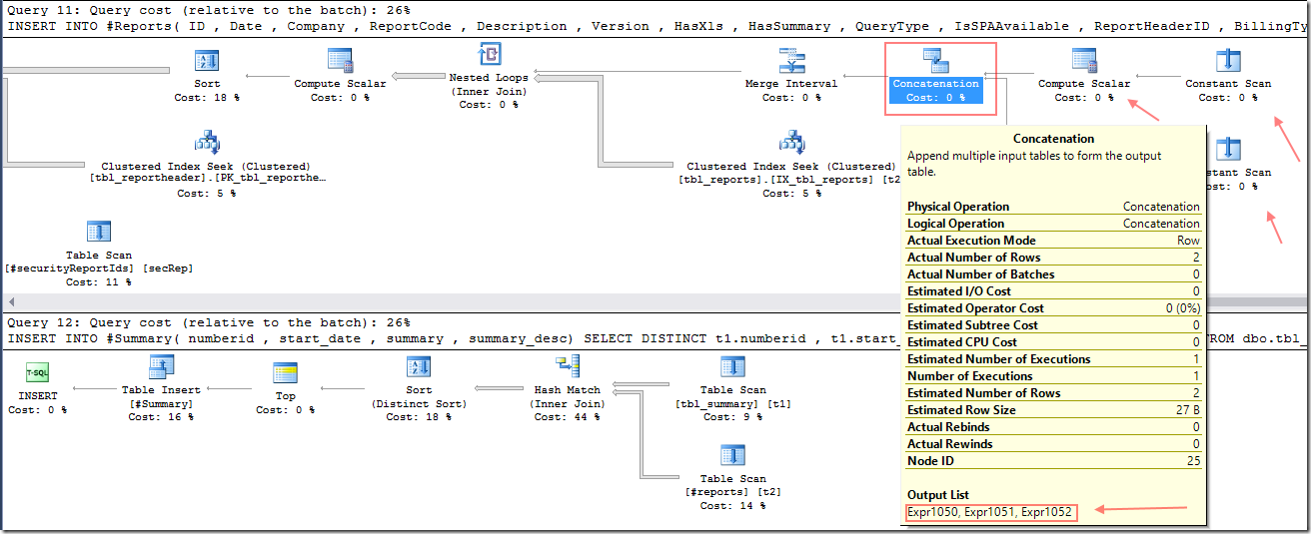Select the Top operator icon

286,373
